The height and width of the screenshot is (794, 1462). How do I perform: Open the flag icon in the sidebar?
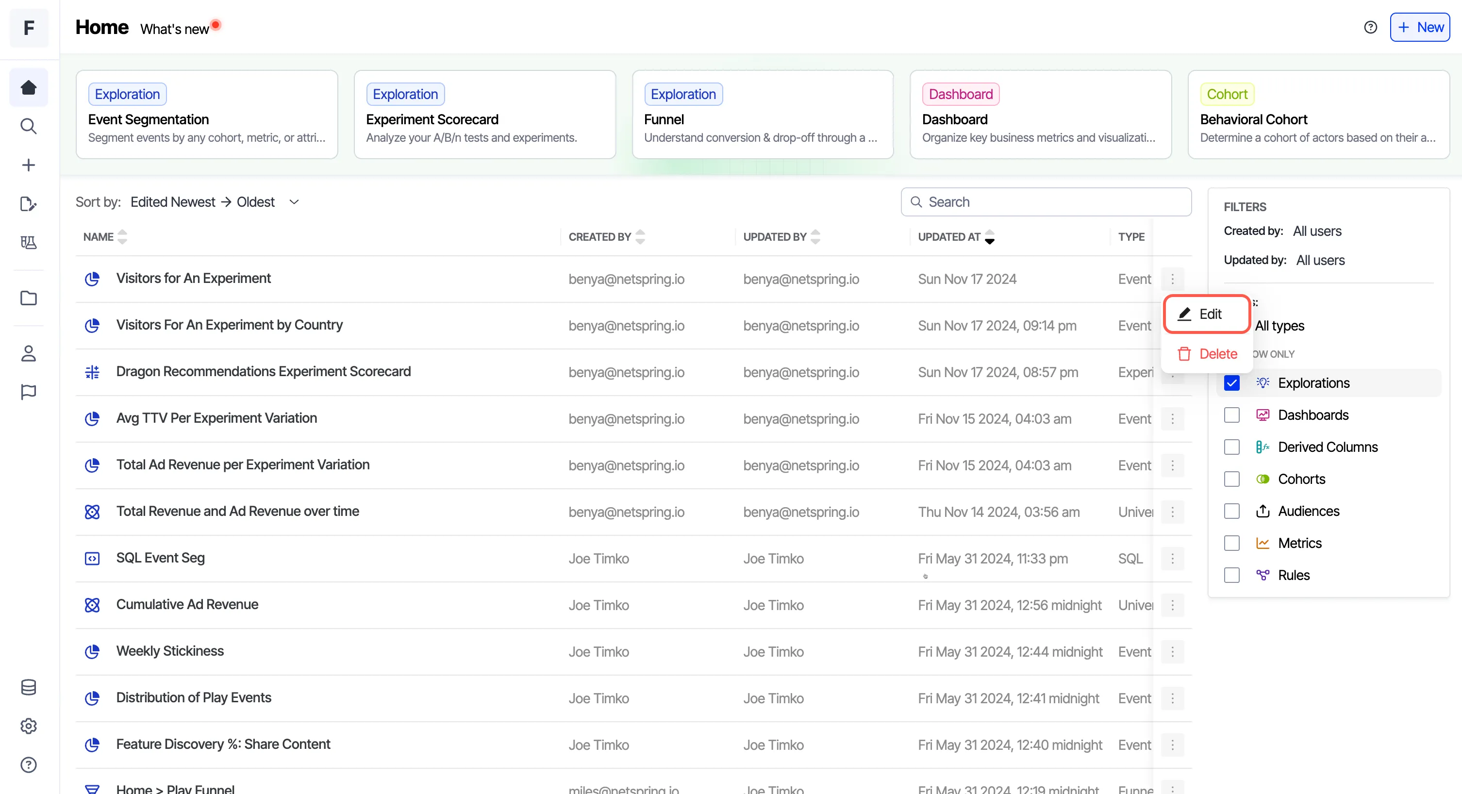[28, 392]
